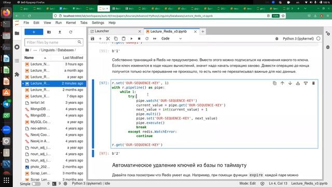Open Neo4j in A... file
The height and width of the screenshot is (187, 332).
tap(54, 141)
